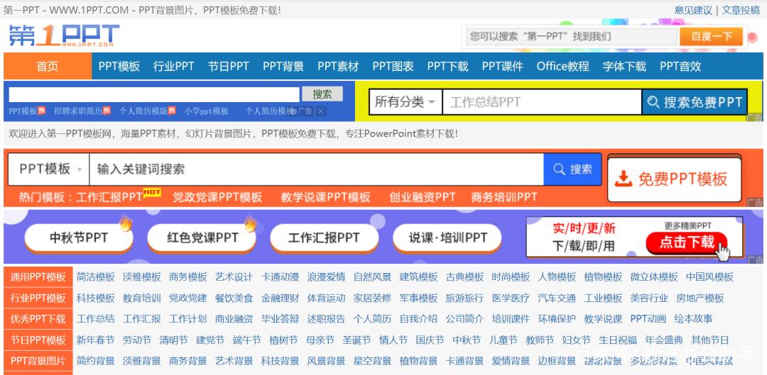Open the 简约背景 link

click(x=96, y=361)
